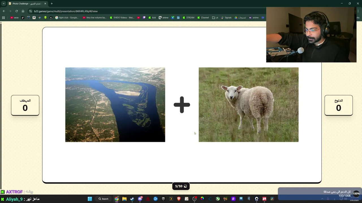Open the 'yt' bookmarks folder

(x=215, y=17)
